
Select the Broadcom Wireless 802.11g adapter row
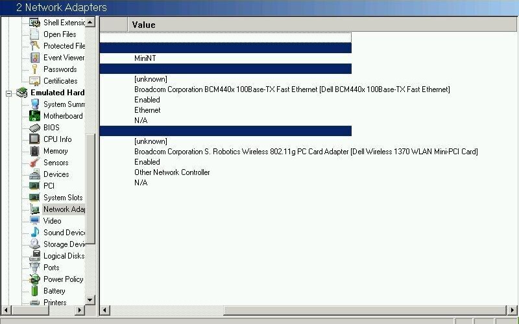[x=306, y=152]
